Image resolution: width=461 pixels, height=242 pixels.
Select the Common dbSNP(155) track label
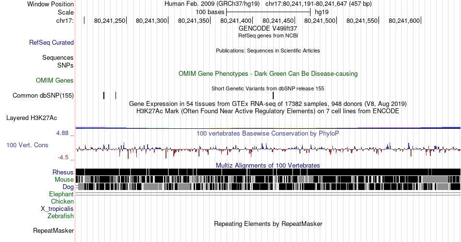43,95
